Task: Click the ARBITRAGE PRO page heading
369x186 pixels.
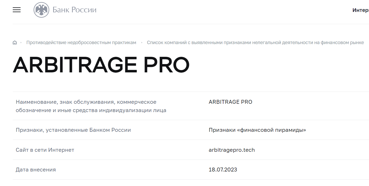Action: 101,65
